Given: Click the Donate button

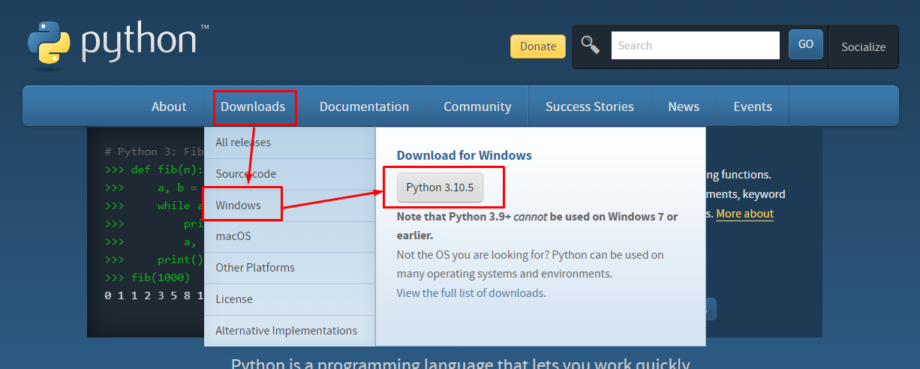Looking at the screenshot, I should coord(538,46).
